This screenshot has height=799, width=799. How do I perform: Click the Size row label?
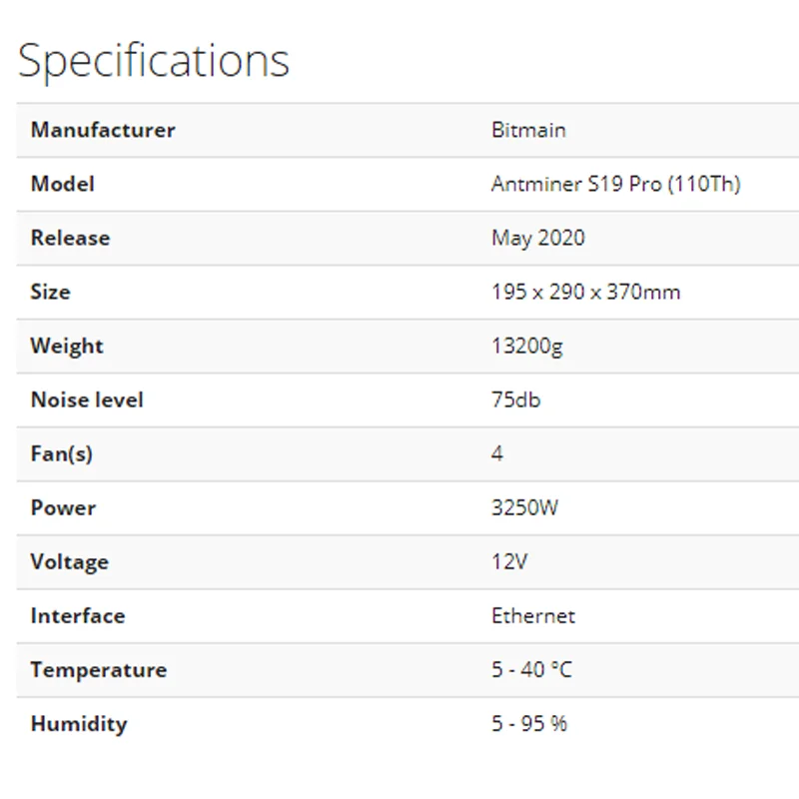coord(51,292)
